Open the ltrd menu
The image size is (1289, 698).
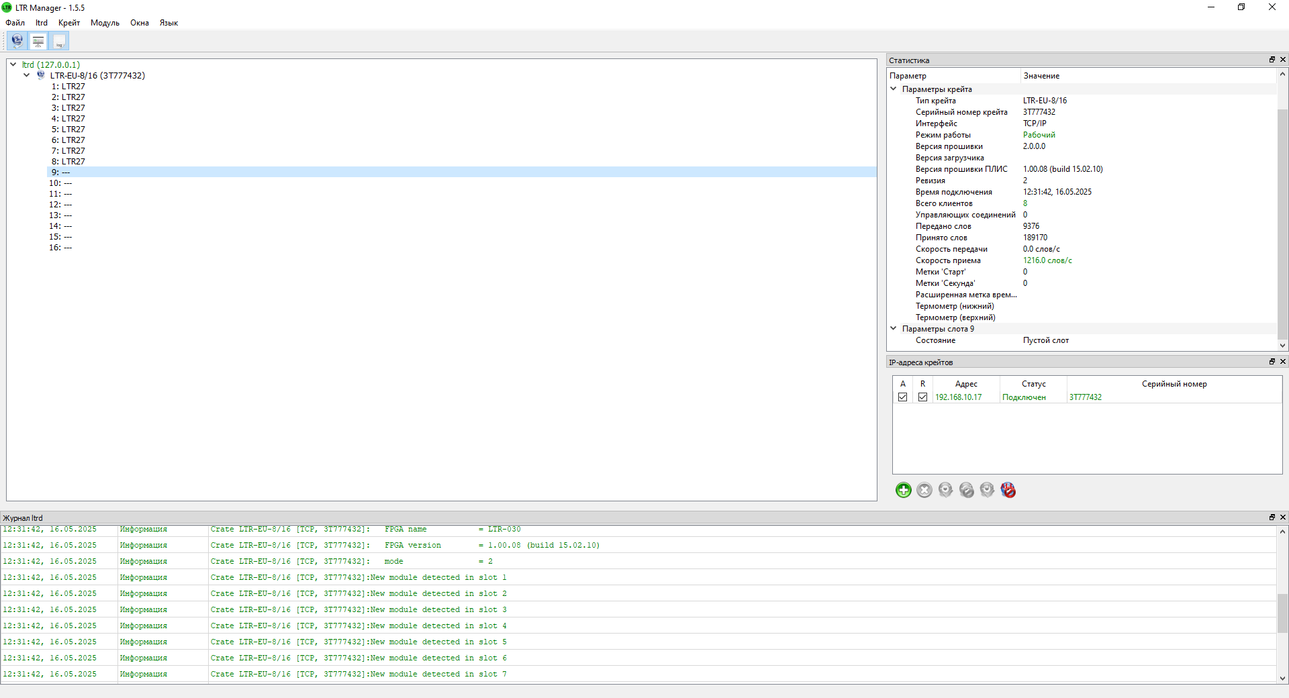(42, 23)
